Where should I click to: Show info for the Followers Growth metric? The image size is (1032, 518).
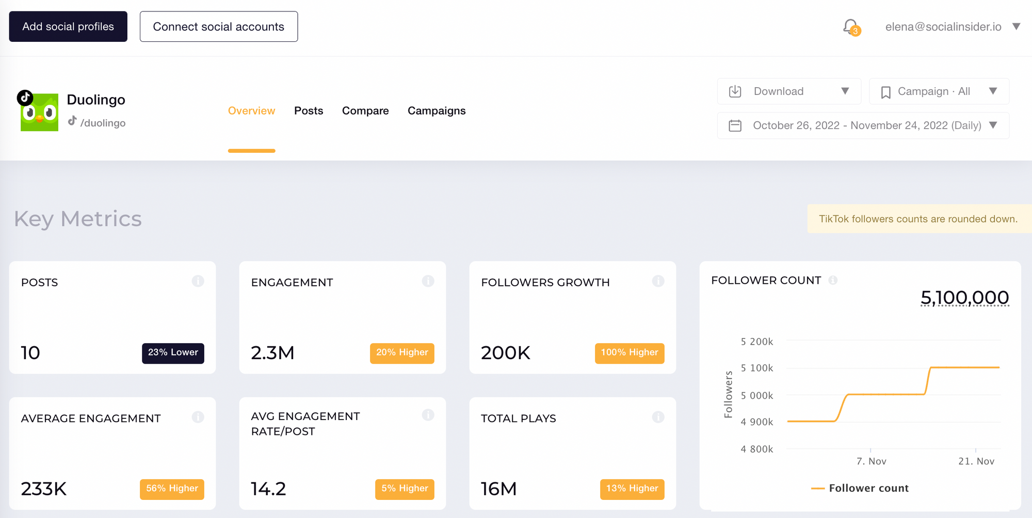[658, 281]
